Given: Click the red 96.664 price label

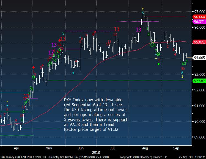Looking at the screenshot, I should coord(198,17).
